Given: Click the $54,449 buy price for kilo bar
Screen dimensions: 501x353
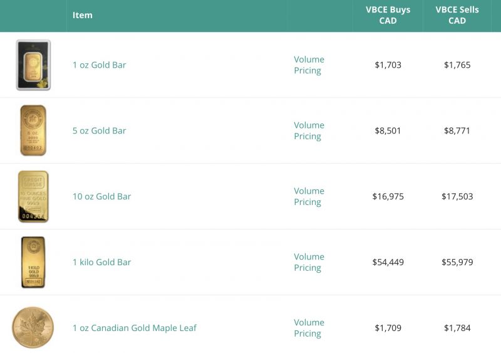Looking at the screenshot, I should click(x=388, y=262).
